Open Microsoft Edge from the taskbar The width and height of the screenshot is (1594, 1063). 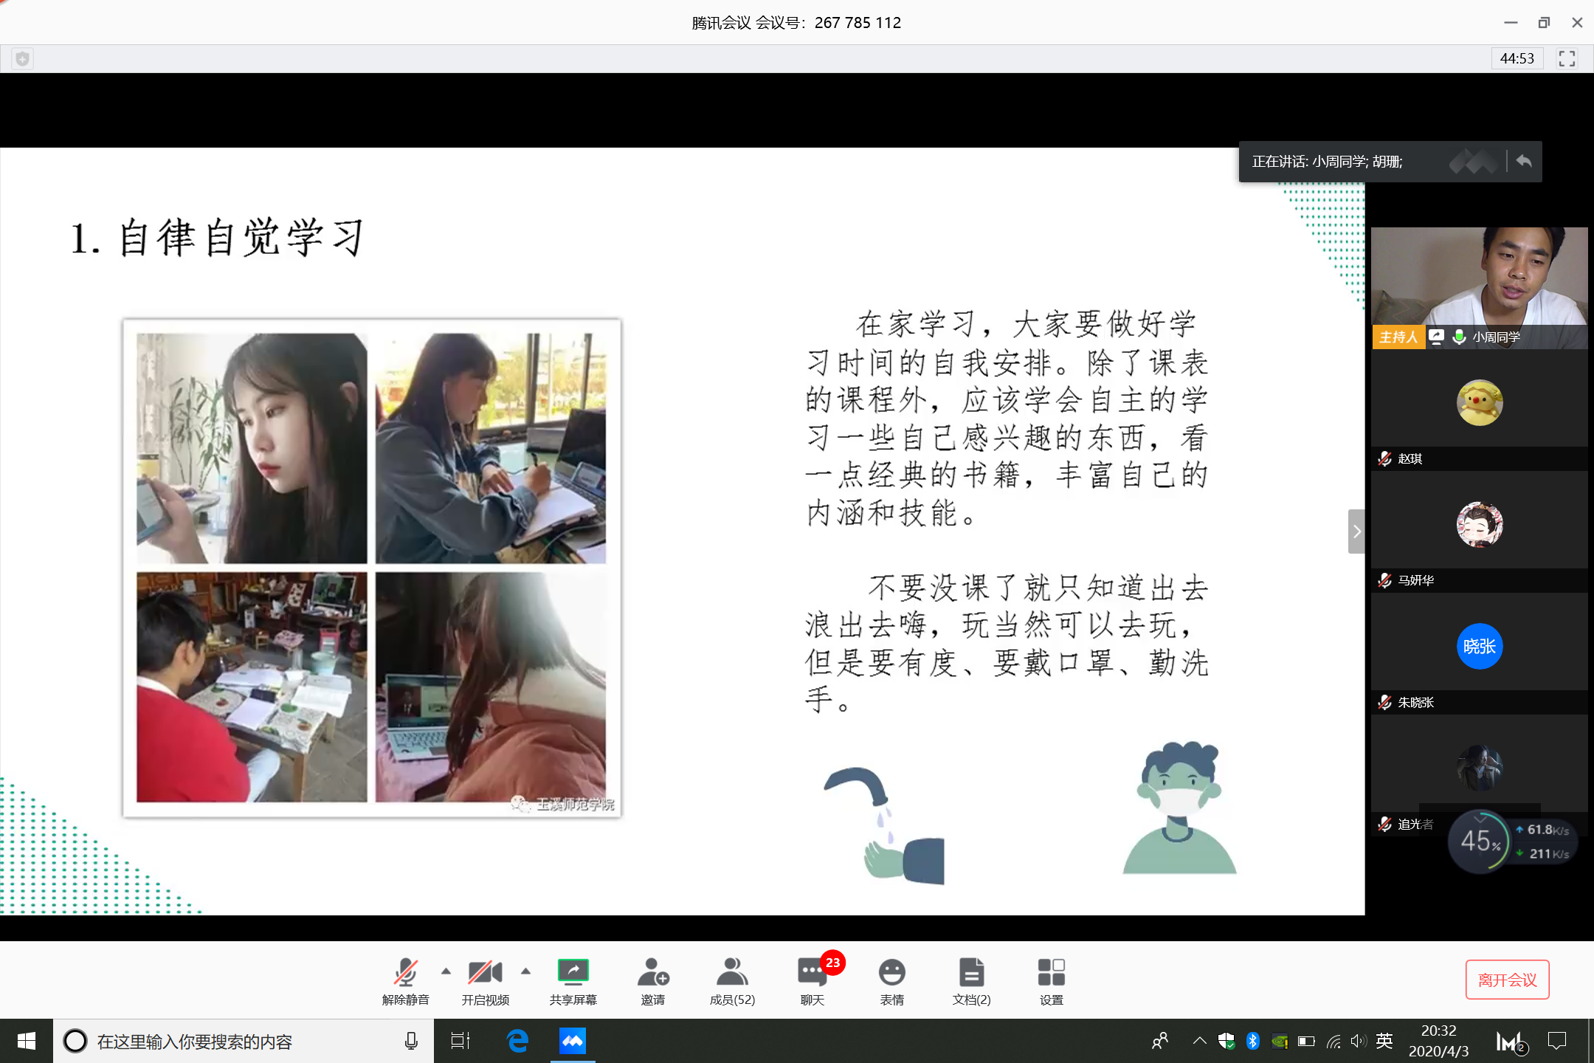point(518,1041)
